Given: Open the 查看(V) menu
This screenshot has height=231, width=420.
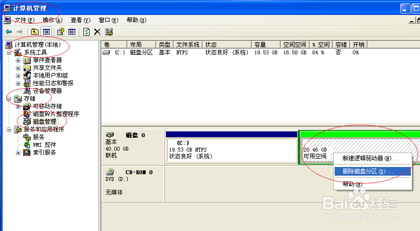Looking at the screenshot, I should pyautogui.click(x=81, y=20).
